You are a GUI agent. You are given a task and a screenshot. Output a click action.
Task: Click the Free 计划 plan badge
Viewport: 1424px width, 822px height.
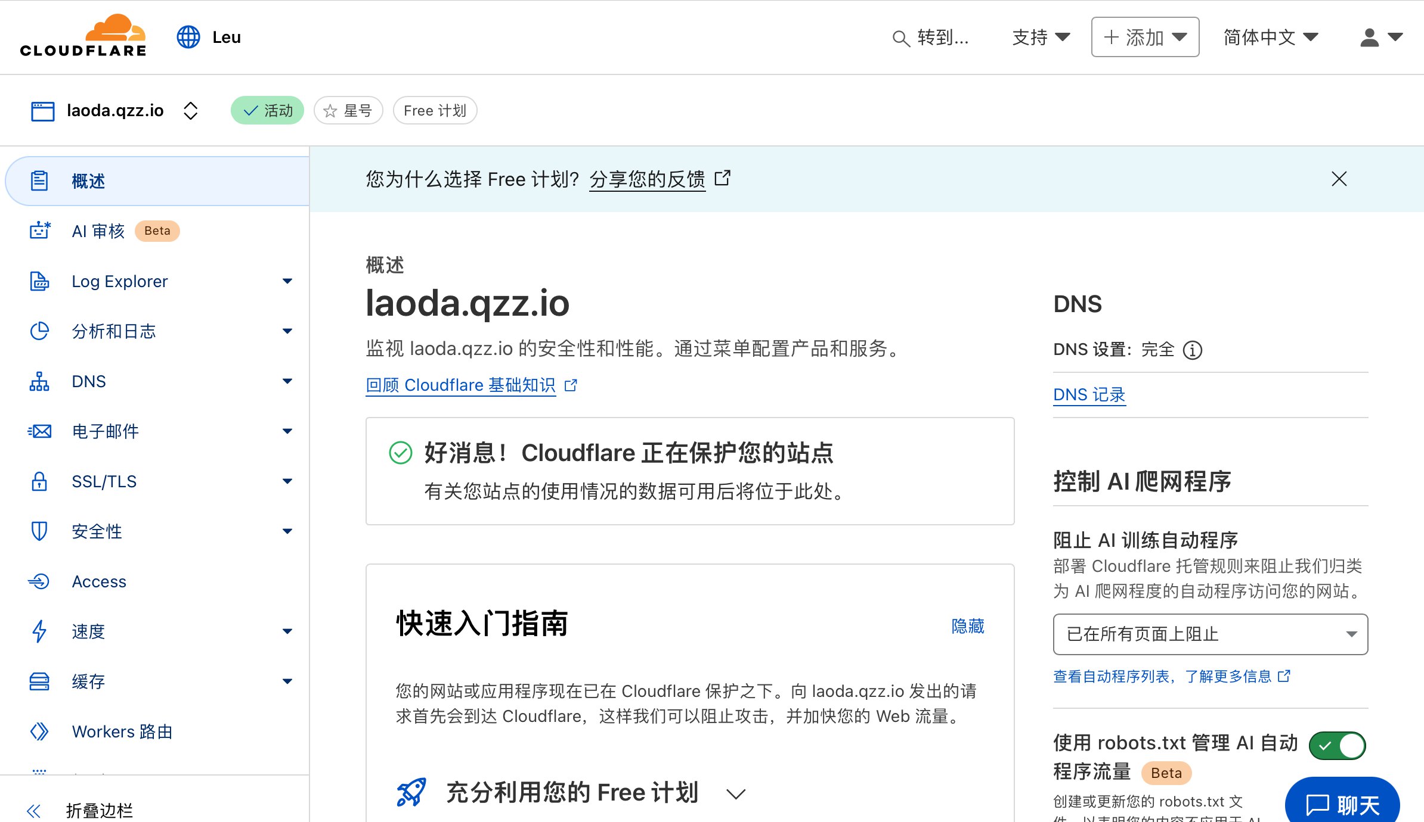435,110
